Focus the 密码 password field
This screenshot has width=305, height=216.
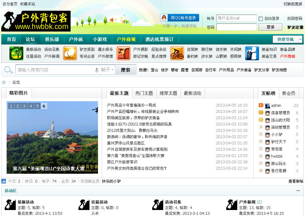coord(237,27)
